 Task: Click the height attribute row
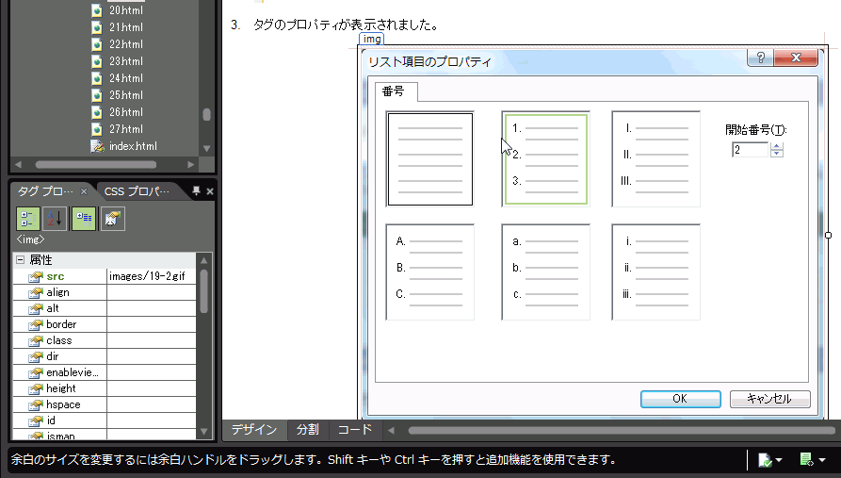click(x=105, y=388)
